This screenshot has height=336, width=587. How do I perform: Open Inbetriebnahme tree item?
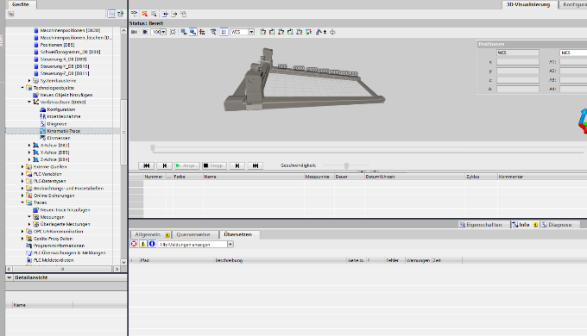tap(64, 116)
